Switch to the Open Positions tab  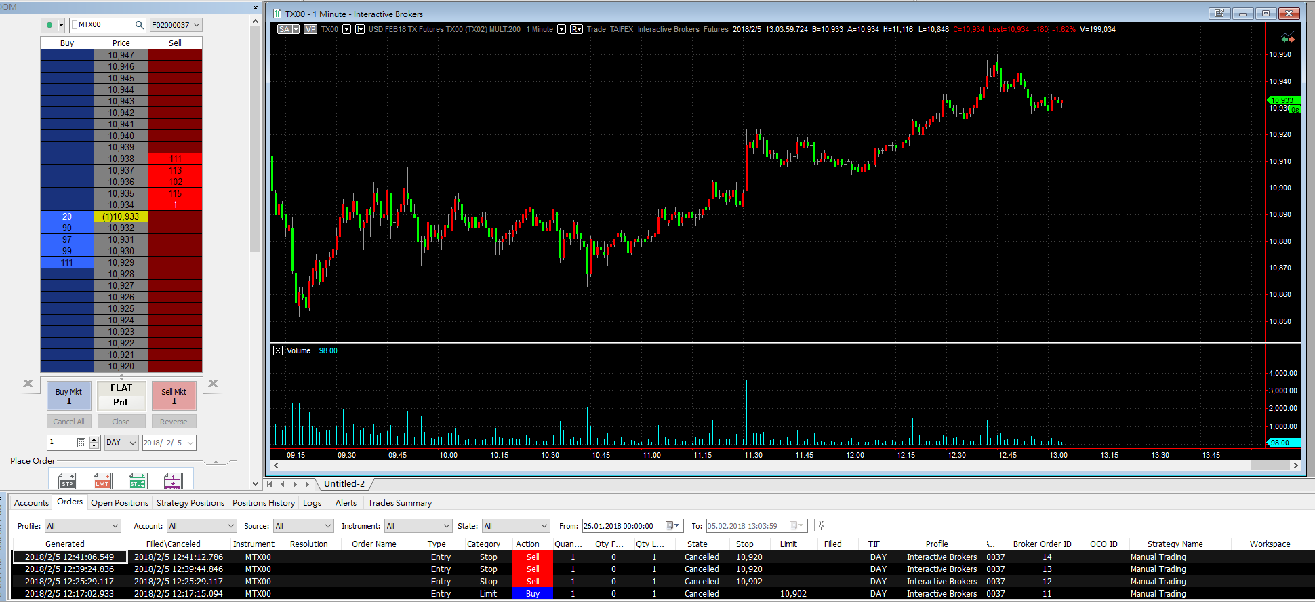click(119, 503)
